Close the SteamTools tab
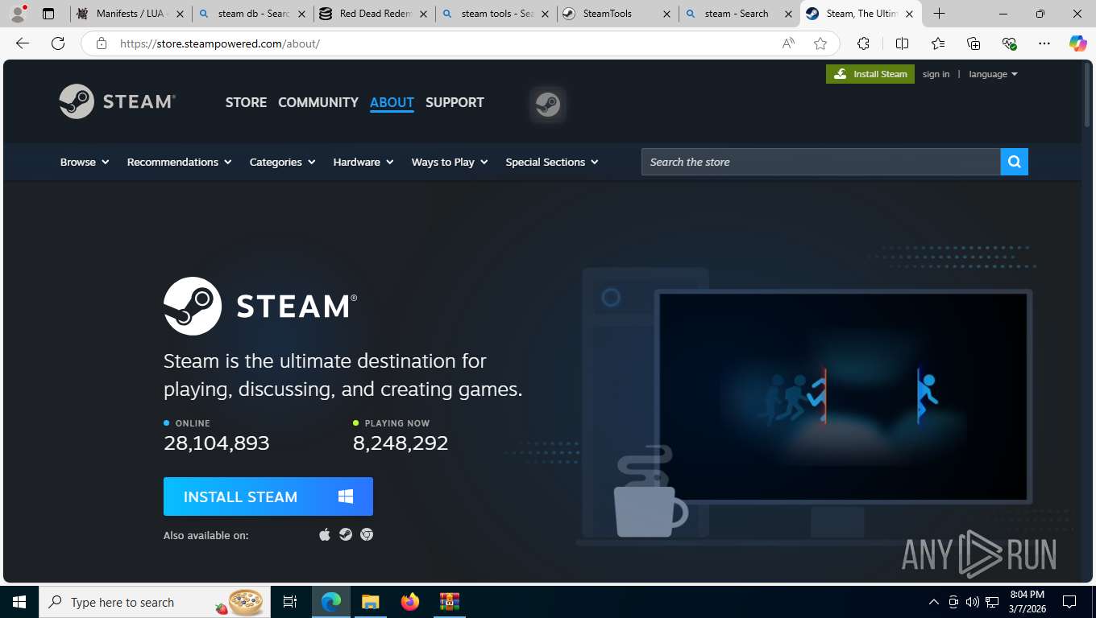Image resolution: width=1096 pixels, height=618 pixels. (666, 14)
